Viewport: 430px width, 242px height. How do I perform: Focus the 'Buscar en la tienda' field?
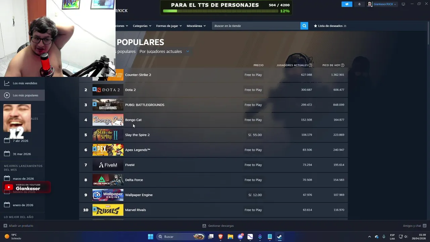[x=256, y=26]
